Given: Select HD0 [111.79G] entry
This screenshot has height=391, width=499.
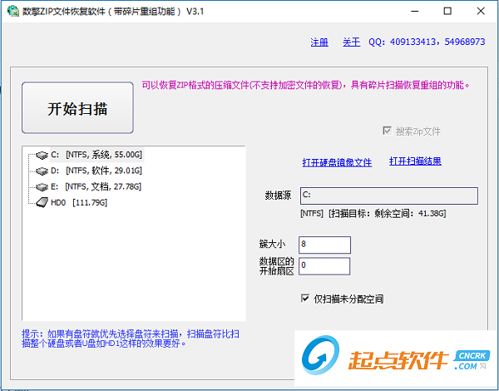Looking at the screenshot, I should [x=79, y=202].
